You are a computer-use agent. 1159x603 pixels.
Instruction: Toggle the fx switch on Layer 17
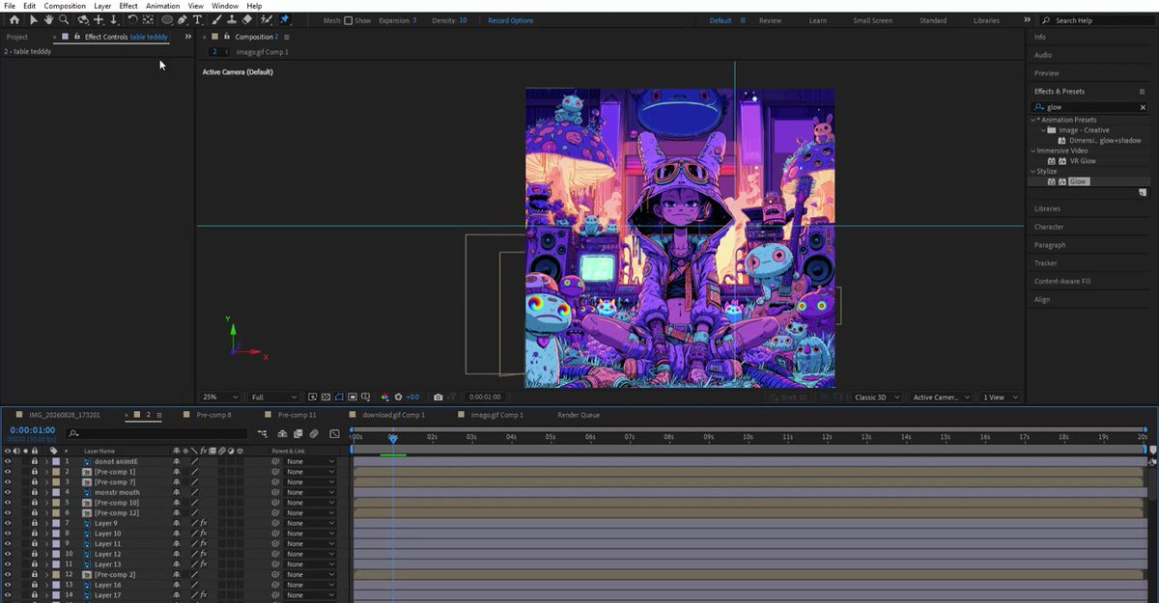pyautogui.click(x=203, y=594)
